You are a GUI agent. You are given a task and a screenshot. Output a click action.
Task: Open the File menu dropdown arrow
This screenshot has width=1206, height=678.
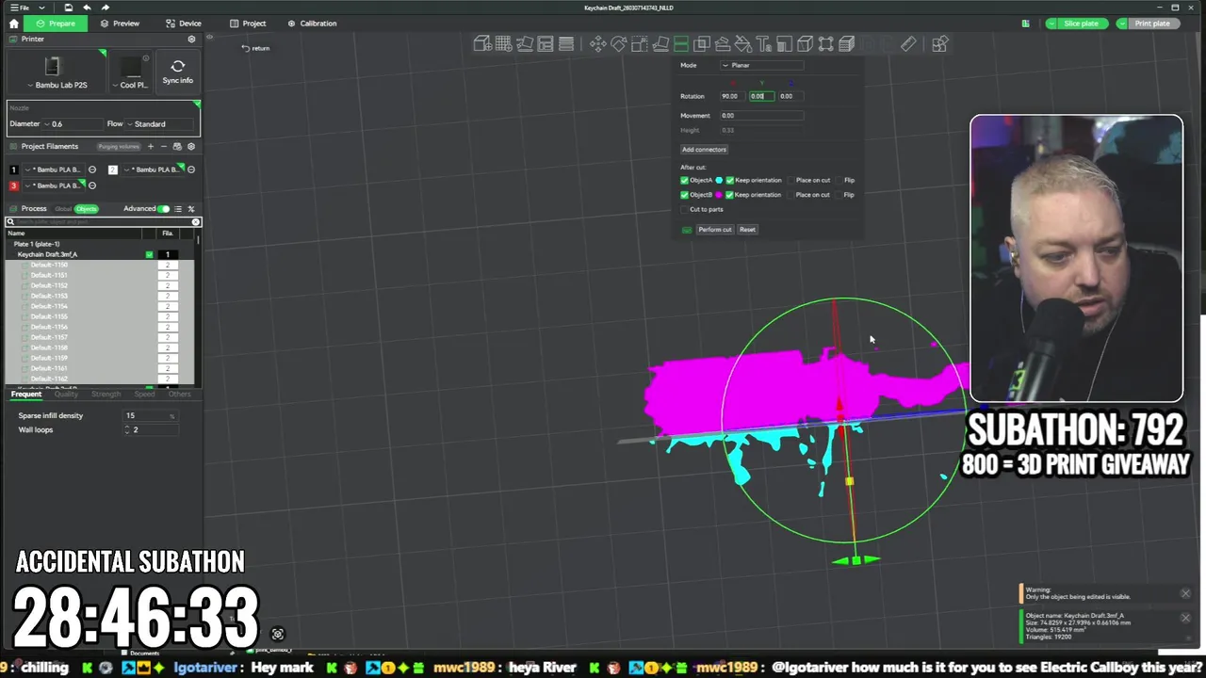[x=43, y=8]
